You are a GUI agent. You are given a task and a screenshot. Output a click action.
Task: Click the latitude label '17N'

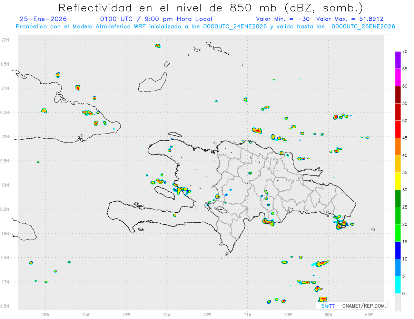coord(6,282)
